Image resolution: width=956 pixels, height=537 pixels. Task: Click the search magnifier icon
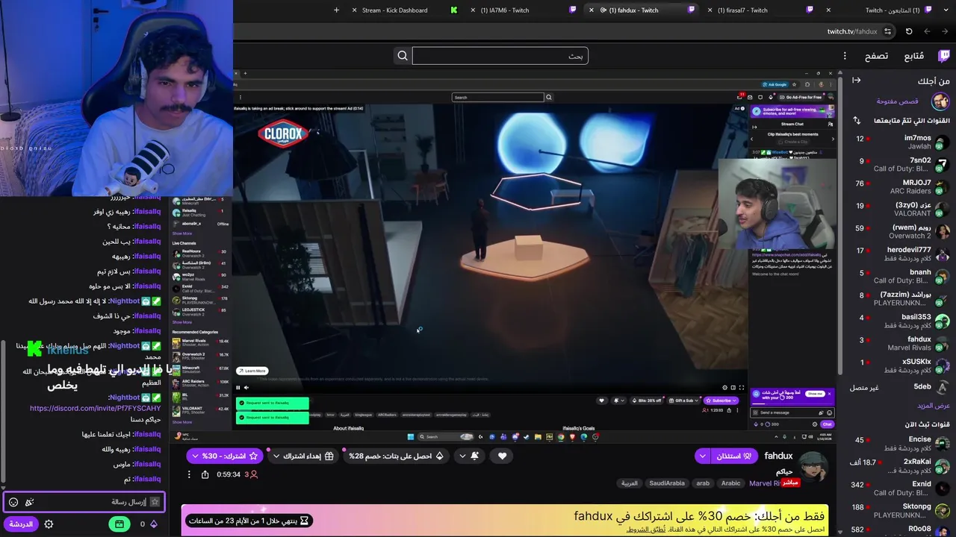pos(403,56)
